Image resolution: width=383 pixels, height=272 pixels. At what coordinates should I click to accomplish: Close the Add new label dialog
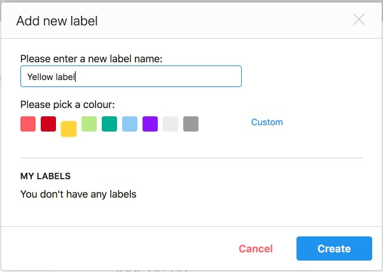click(359, 19)
